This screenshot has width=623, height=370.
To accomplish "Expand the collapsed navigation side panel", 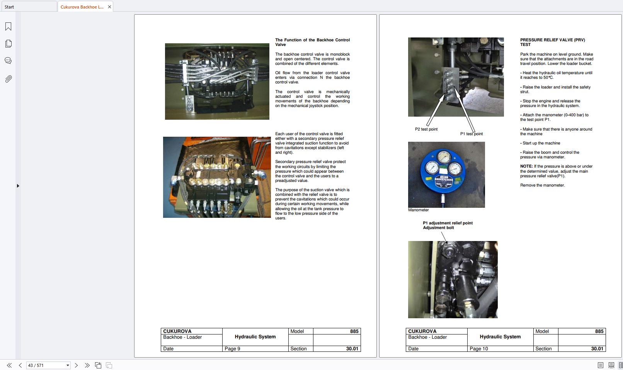I will [18, 186].
